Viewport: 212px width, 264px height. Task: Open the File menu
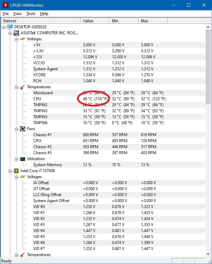point(6,14)
